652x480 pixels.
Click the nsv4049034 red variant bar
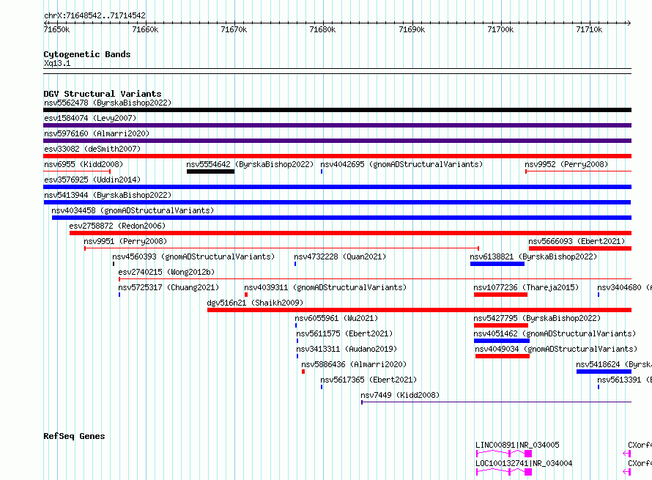pos(503,356)
